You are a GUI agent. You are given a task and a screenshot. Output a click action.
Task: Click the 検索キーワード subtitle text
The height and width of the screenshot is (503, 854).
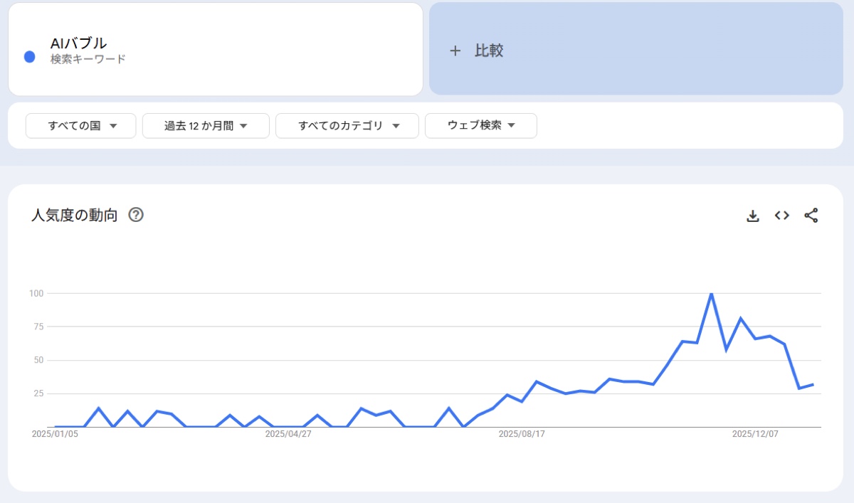tap(88, 59)
